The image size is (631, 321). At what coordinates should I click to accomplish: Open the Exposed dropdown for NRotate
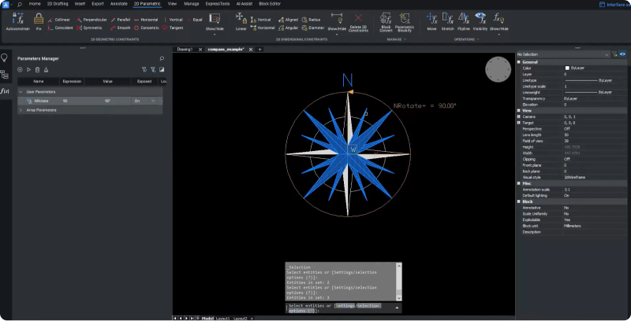(152, 101)
